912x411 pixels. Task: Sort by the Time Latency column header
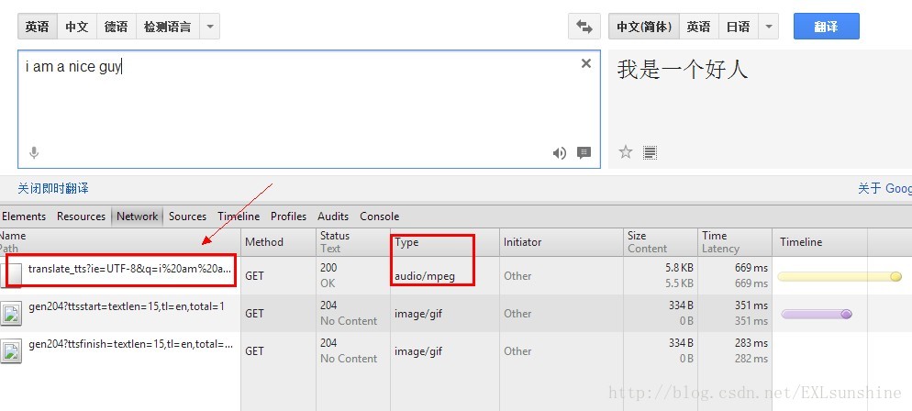point(735,242)
